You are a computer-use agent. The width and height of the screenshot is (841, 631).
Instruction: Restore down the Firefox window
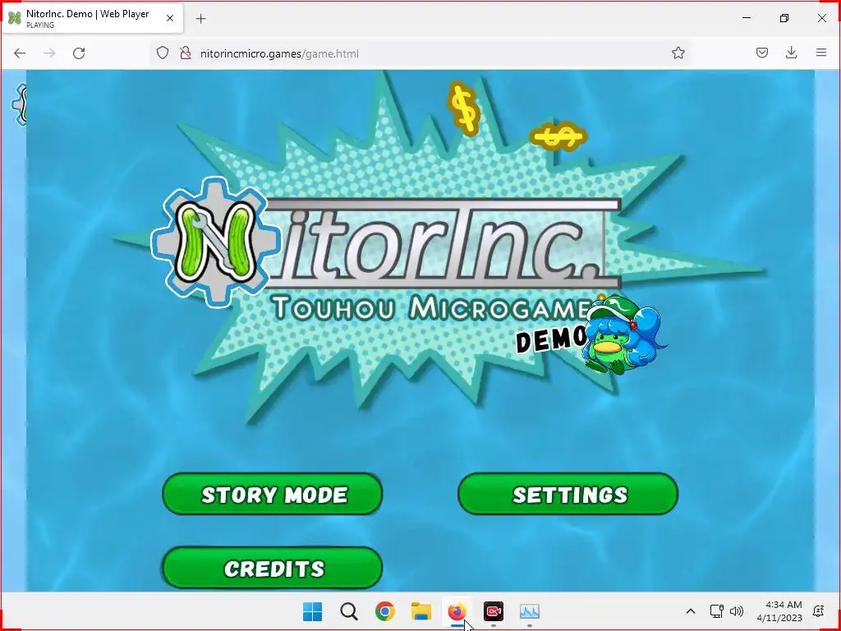[x=784, y=18]
